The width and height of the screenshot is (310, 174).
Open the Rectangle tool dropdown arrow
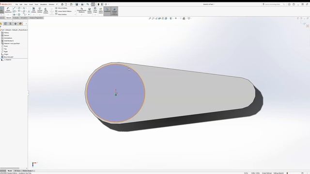16,12
